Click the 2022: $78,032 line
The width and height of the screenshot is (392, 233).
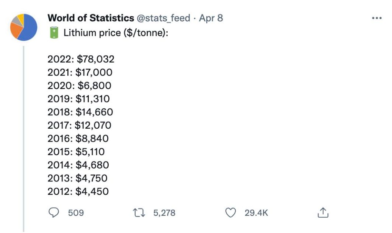click(x=81, y=59)
